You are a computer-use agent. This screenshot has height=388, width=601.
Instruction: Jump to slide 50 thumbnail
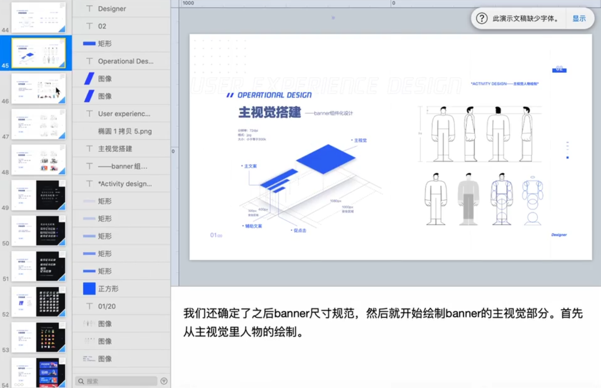[39, 230]
